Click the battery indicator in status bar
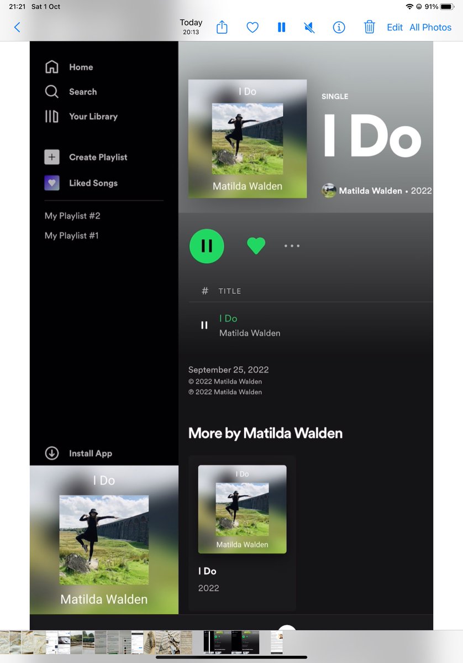463x663 pixels. pyautogui.click(x=447, y=7)
